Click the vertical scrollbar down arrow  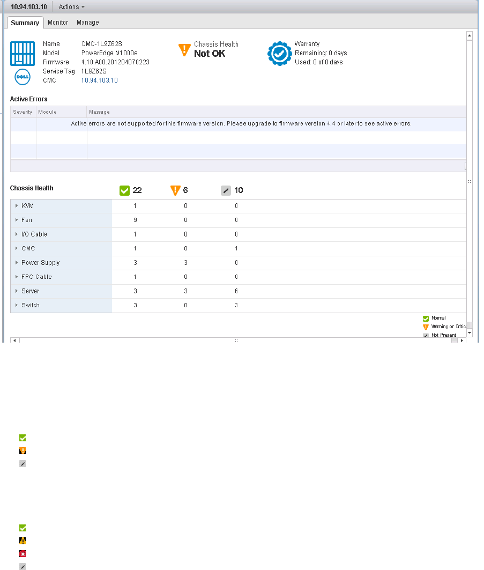[470, 332]
